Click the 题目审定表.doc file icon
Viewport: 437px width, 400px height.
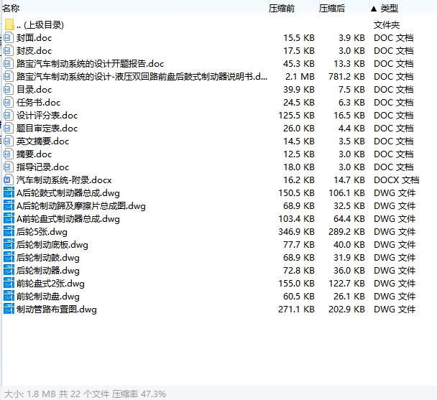pos(8,128)
